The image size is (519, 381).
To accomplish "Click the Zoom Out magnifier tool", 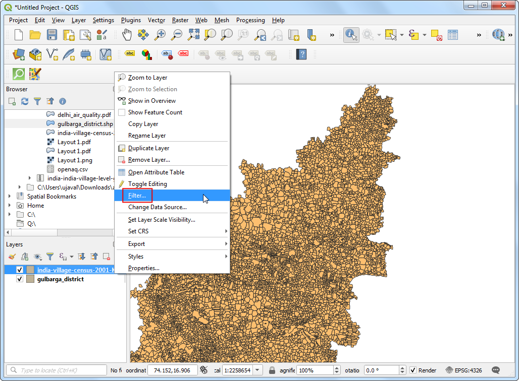I will [176, 35].
